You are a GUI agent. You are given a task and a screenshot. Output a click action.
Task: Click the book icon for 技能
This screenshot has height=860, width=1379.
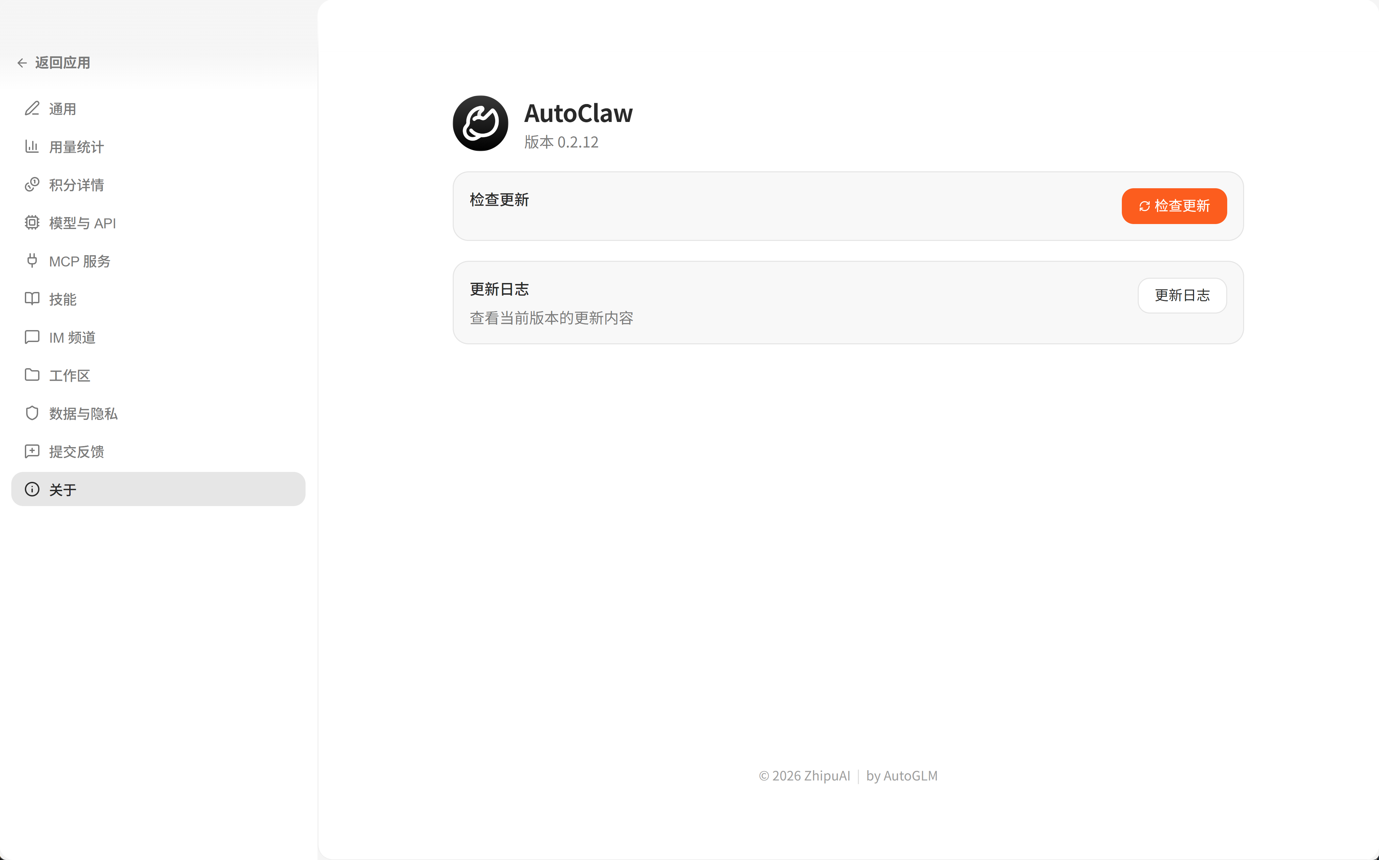click(x=32, y=299)
